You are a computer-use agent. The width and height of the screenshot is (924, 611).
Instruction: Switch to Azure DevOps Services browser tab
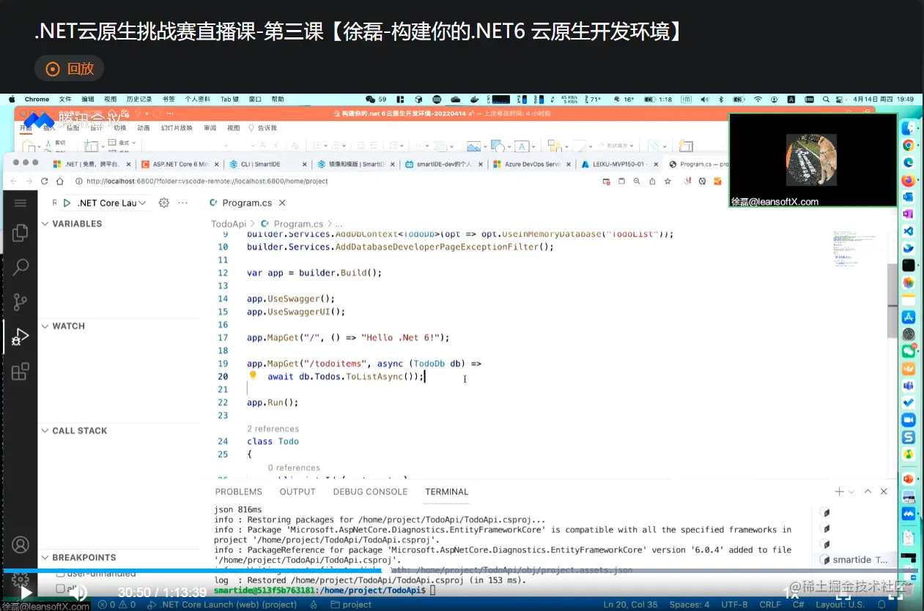coord(531,164)
